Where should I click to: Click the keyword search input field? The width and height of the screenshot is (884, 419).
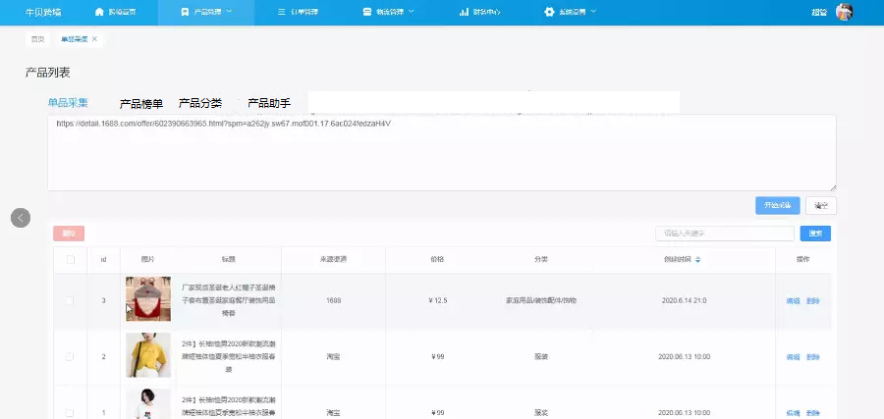[724, 234]
